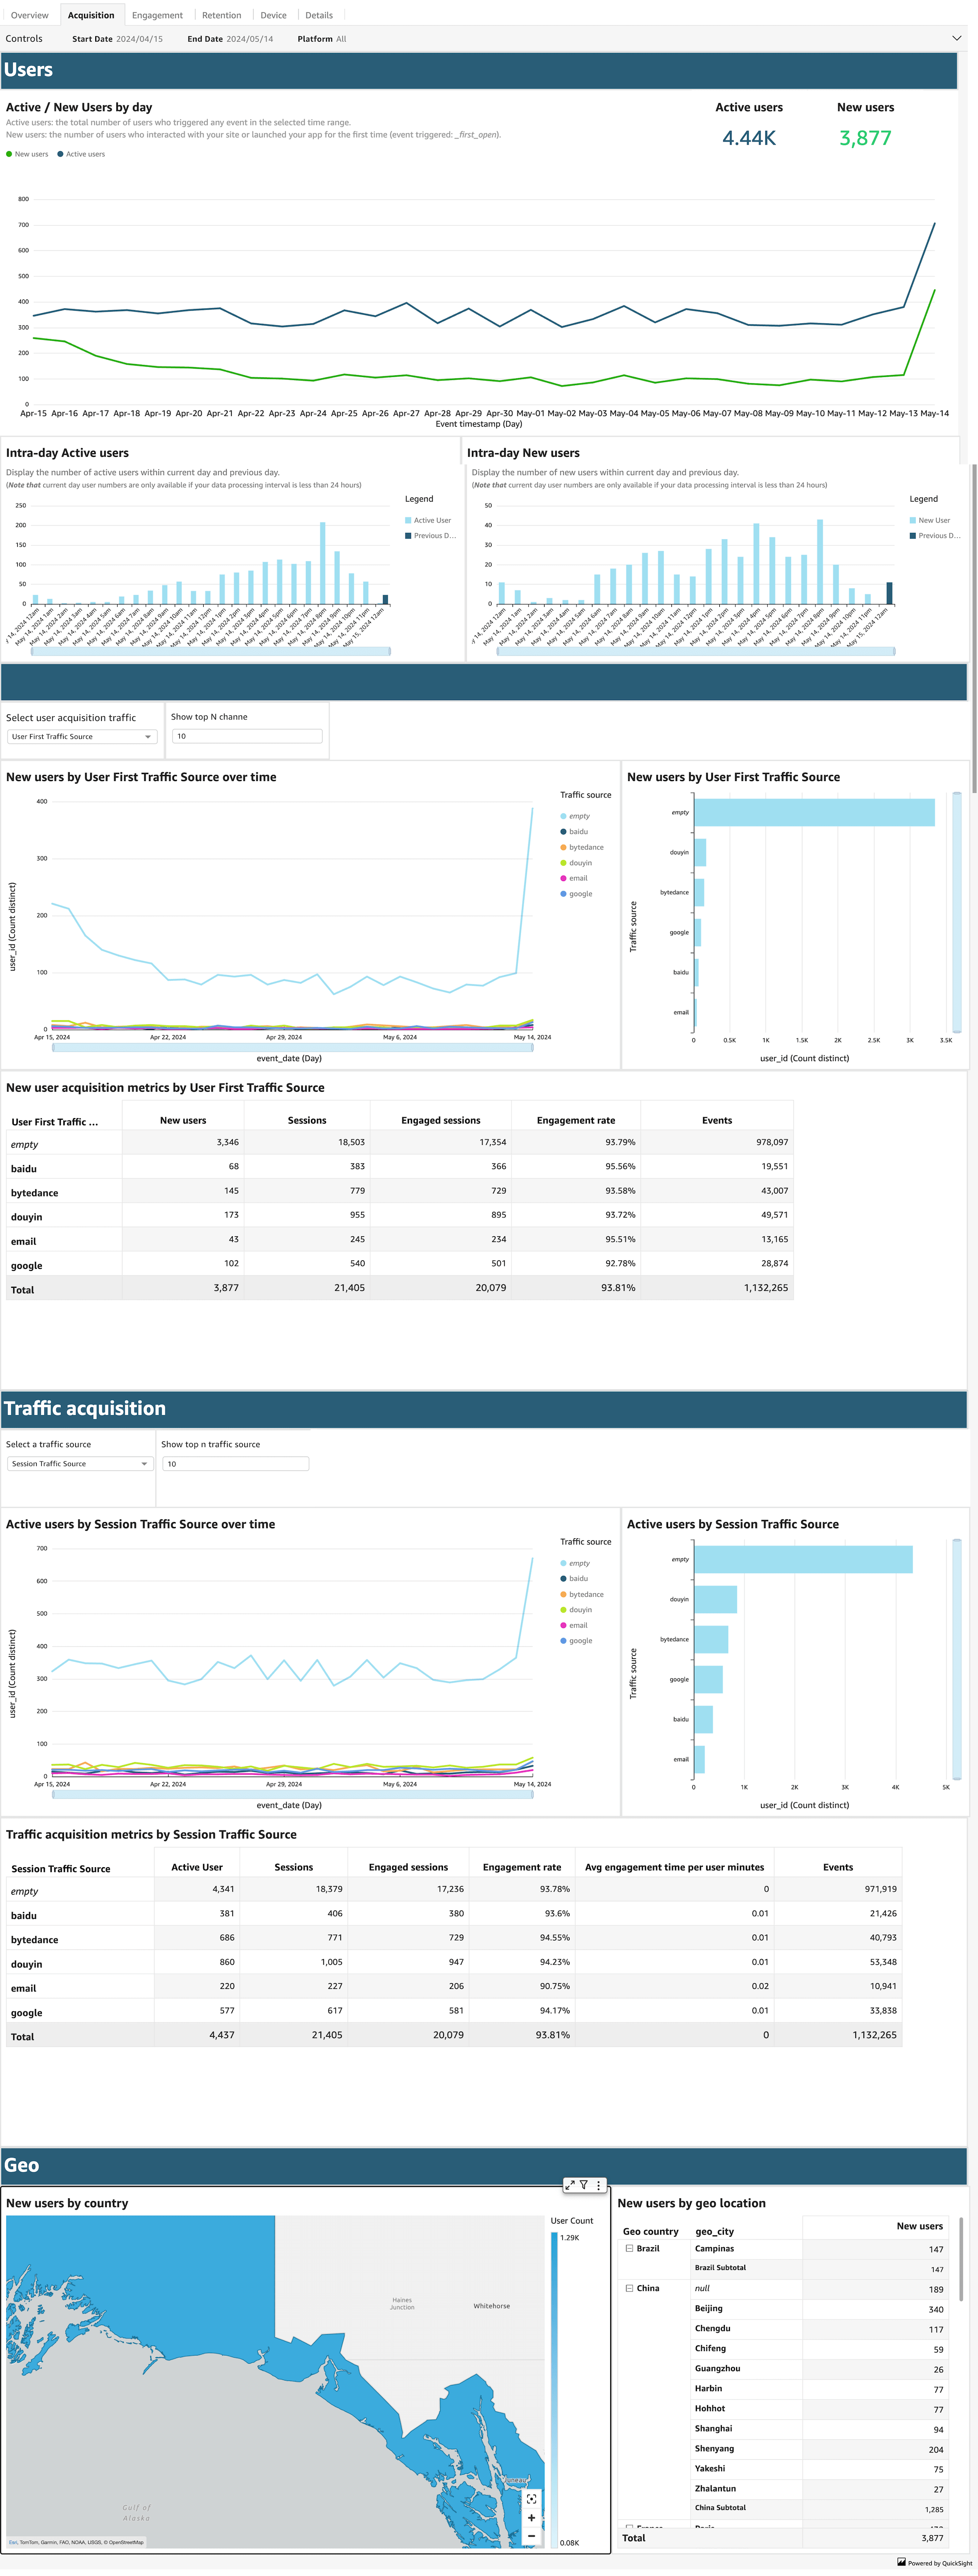The image size is (978, 2576).
Task: Select douyin in Active users over time legend
Action: pos(576,1609)
